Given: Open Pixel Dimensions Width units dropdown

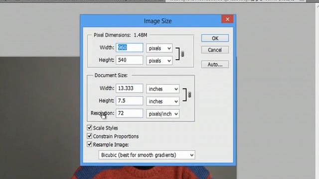Looking at the screenshot, I should click(x=159, y=48).
